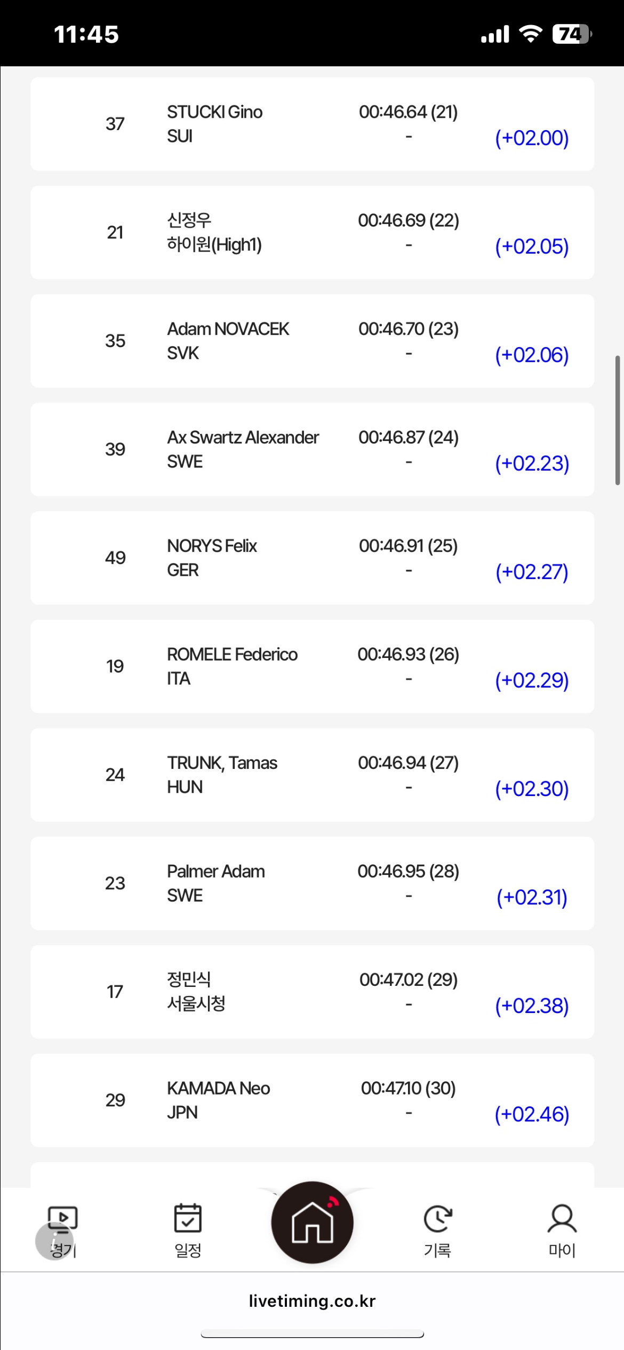Open the home icon in the bottom bar
The width and height of the screenshot is (624, 1350).
tap(312, 1222)
